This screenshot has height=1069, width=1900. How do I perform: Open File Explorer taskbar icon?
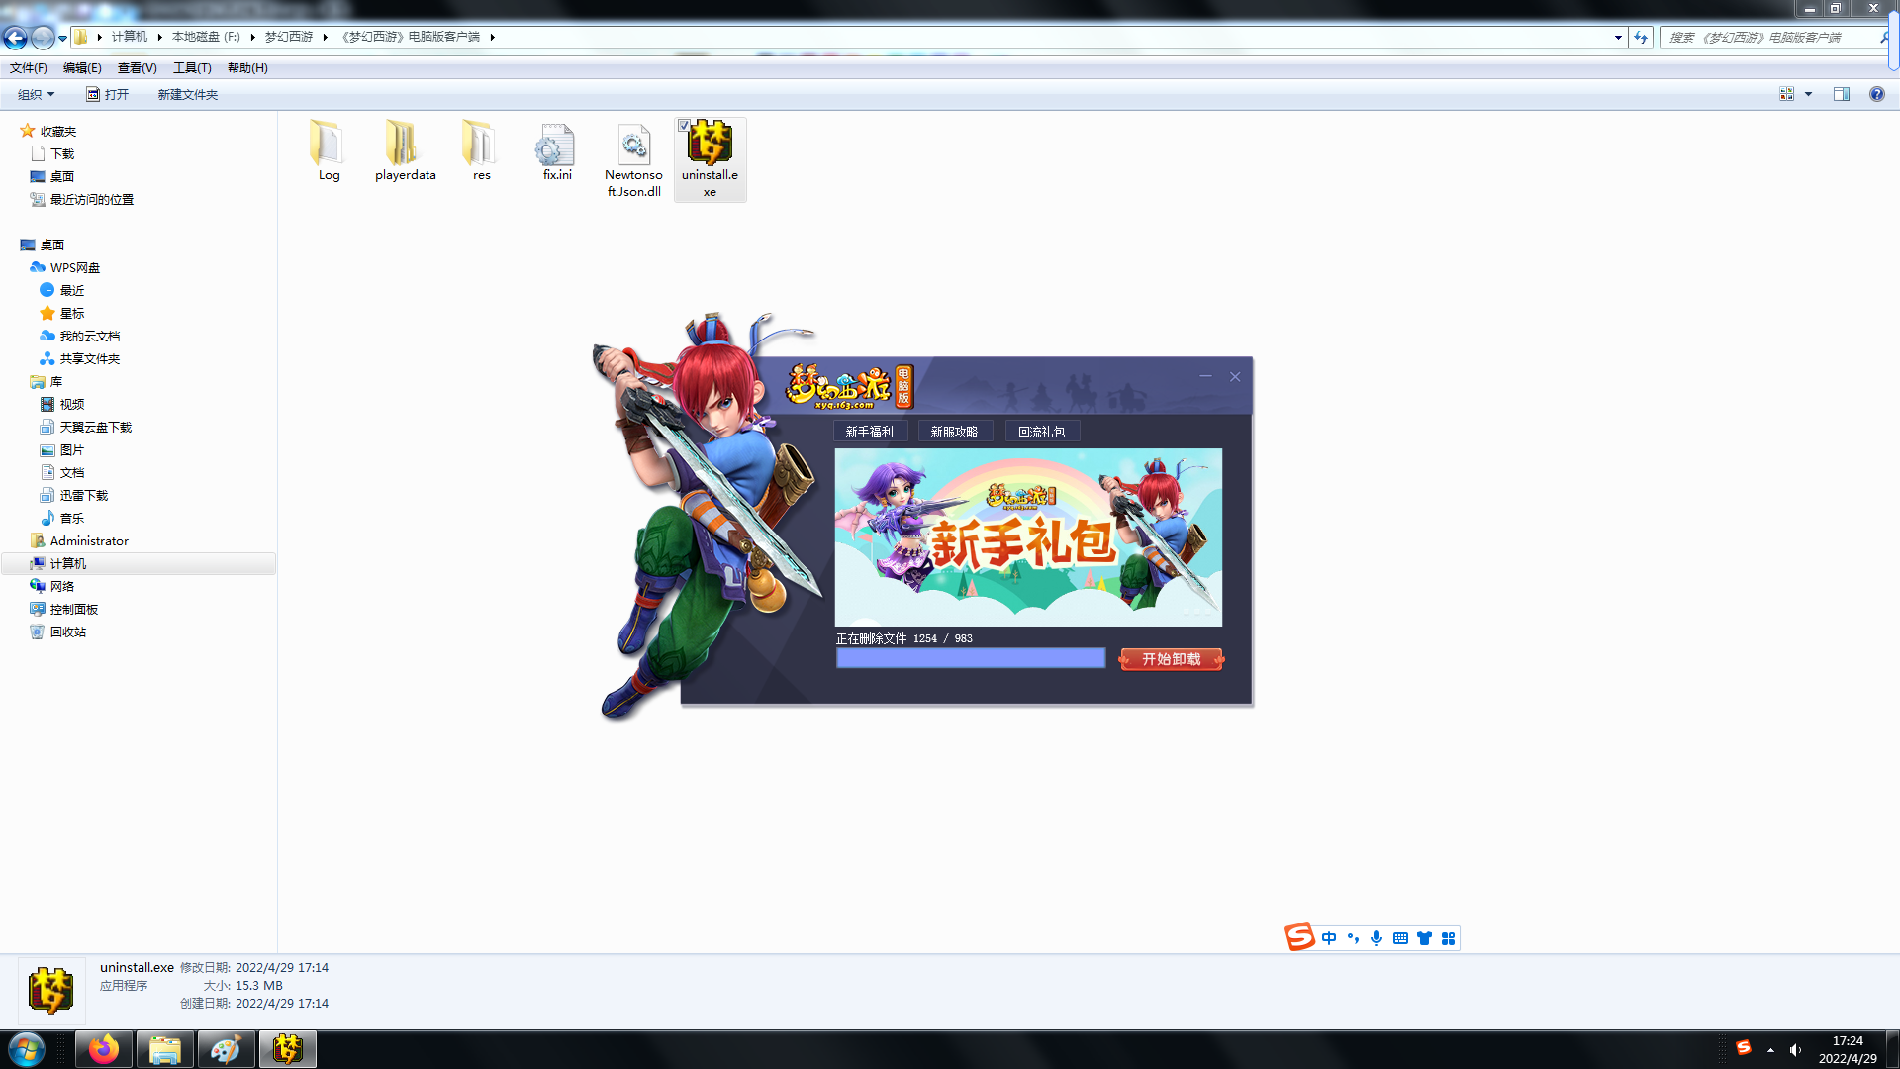(164, 1049)
